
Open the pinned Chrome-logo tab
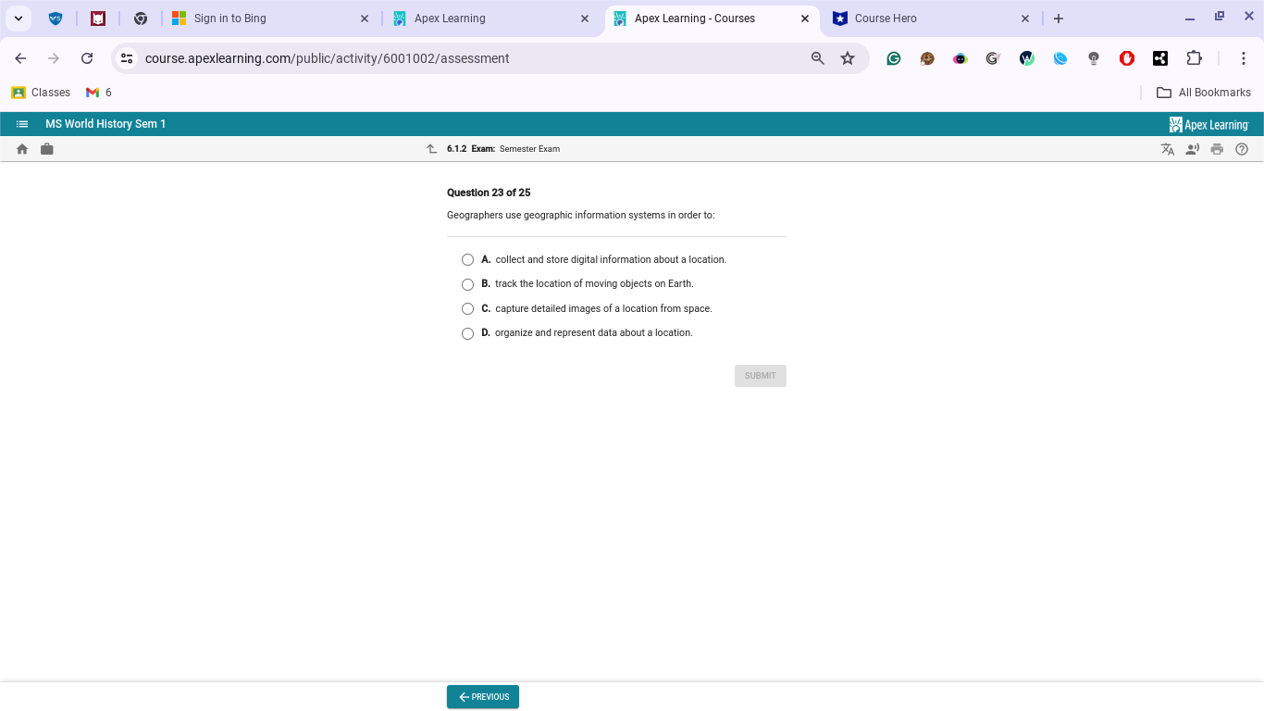[141, 19]
